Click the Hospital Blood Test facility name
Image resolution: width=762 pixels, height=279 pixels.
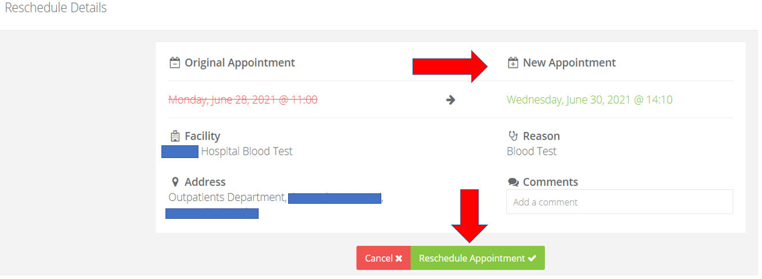click(x=246, y=151)
